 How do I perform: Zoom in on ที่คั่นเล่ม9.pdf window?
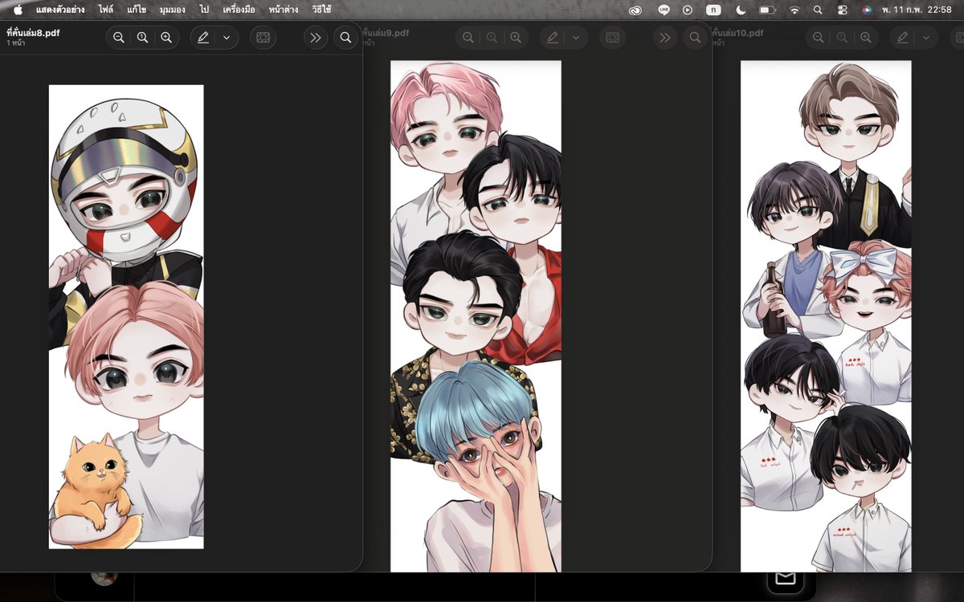click(x=516, y=38)
